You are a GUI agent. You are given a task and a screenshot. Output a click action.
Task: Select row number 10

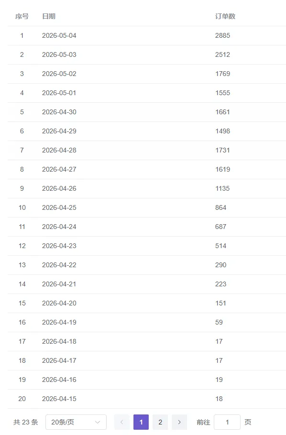click(147, 208)
